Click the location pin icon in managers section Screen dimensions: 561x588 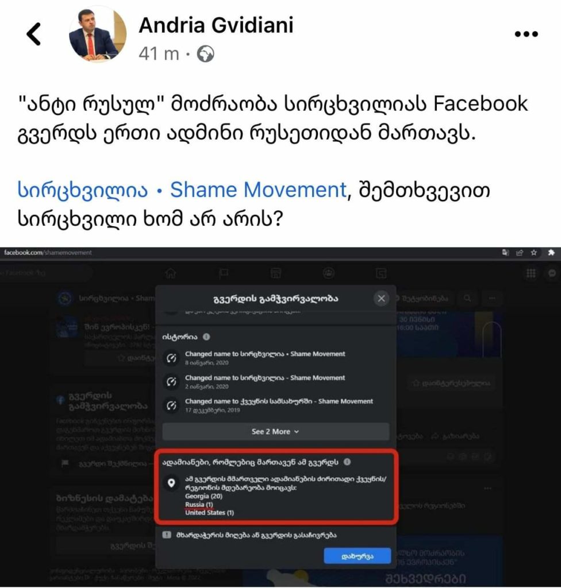[171, 482]
